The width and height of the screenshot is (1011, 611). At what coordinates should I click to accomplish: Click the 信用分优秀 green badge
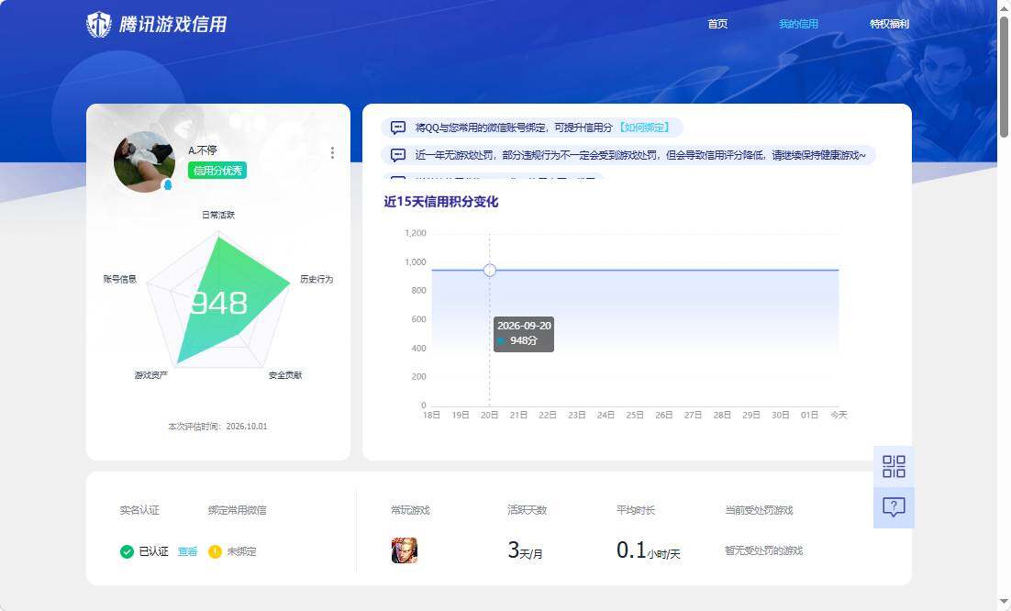(x=217, y=171)
